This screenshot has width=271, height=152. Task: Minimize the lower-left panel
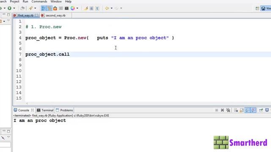point(4,131)
